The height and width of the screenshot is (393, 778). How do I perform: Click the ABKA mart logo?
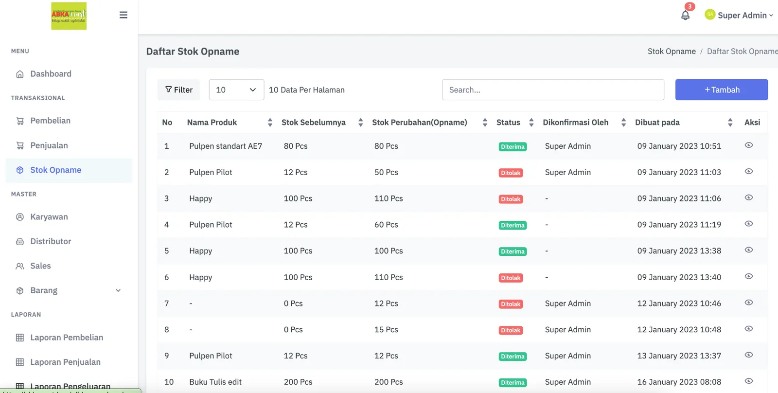(x=69, y=16)
